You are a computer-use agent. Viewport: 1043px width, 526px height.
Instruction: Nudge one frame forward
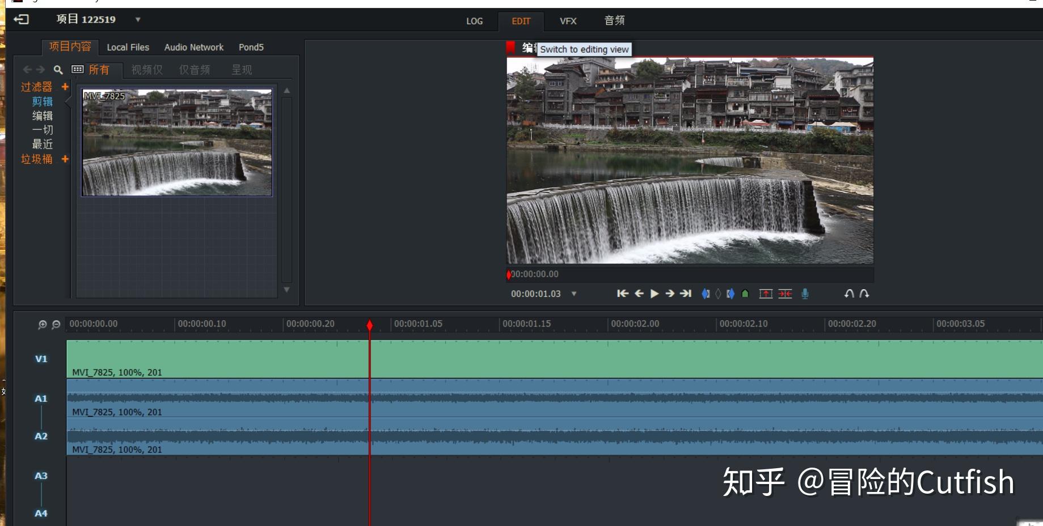coord(670,294)
